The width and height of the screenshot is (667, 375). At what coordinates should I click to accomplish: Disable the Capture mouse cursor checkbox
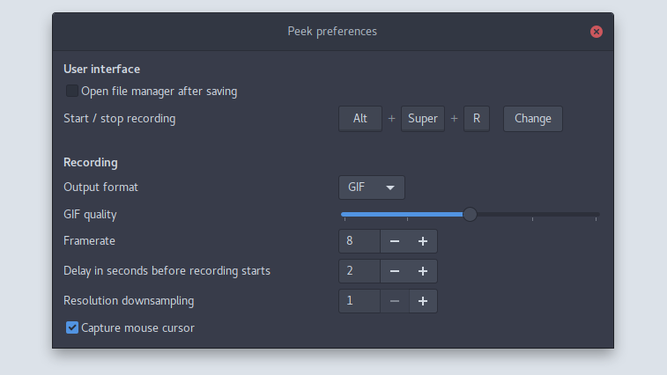click(x=72, y=327)
